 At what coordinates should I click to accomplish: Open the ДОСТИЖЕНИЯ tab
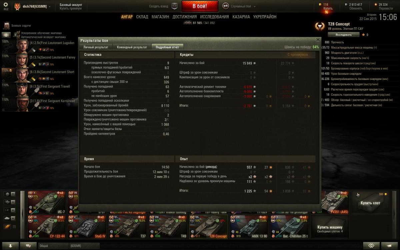[x=184, y=17]
